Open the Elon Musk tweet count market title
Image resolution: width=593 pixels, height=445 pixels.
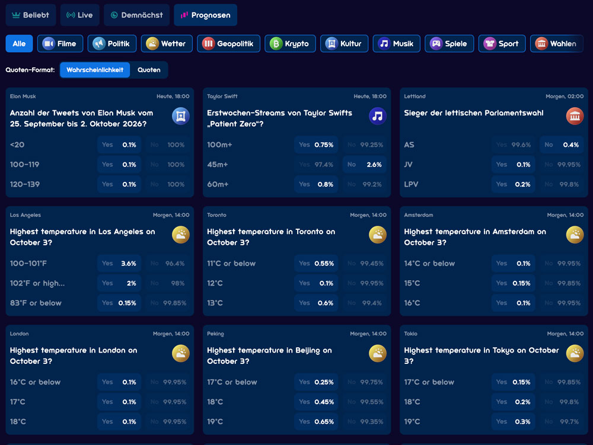point(82,119)
